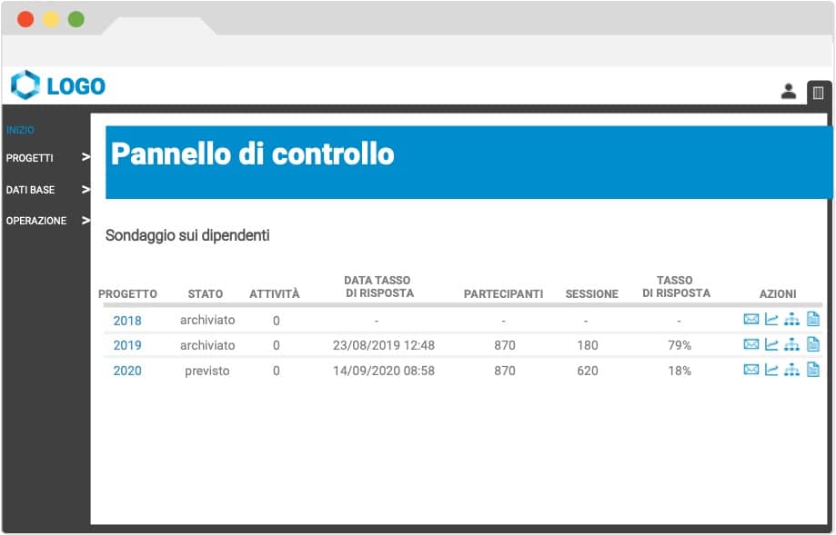The height and width of the screenshot is (535, 836).
Task: Open the user profile icon
Action: 788,92
